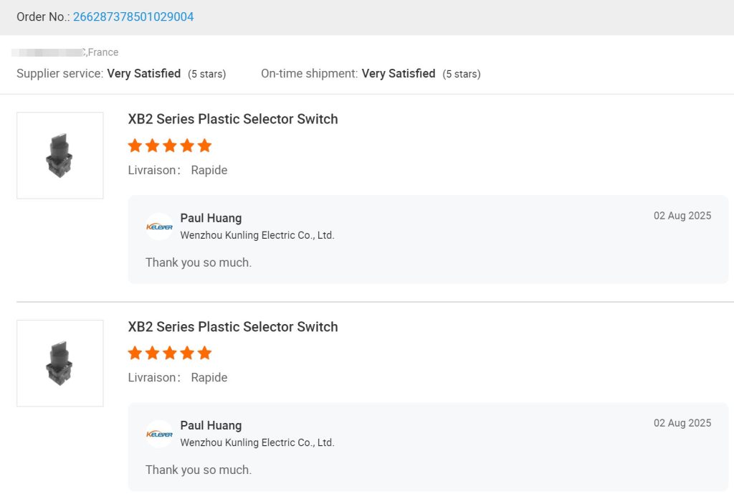This screenshot has height=494, width=734.
Task: Click first star of second review rating
Action: pyautogui.click(x=135, y=353)
